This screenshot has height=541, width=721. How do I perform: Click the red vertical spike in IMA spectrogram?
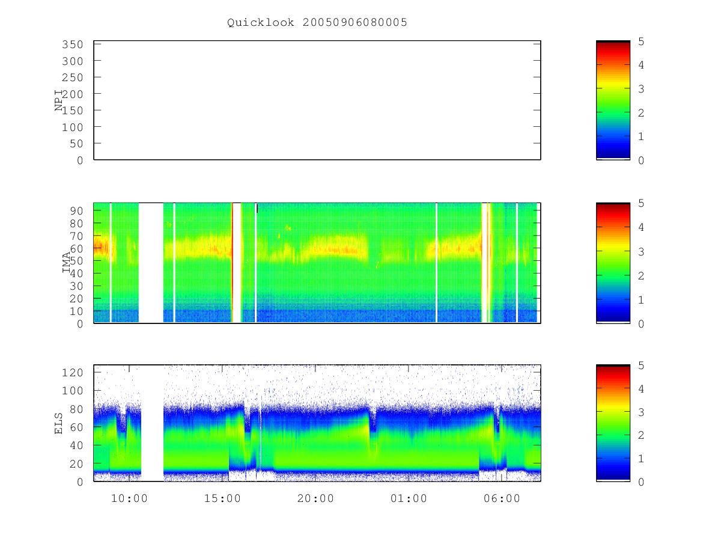(x=232, y=263)
